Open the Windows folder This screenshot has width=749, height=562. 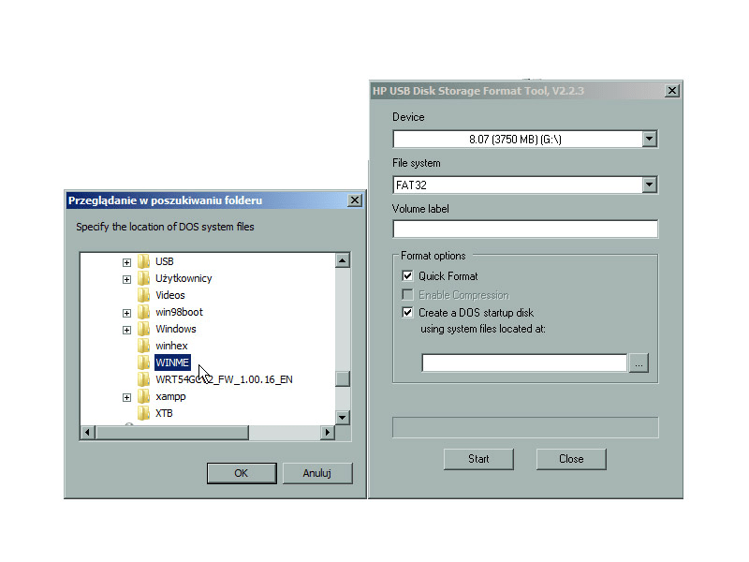point(144,329)
